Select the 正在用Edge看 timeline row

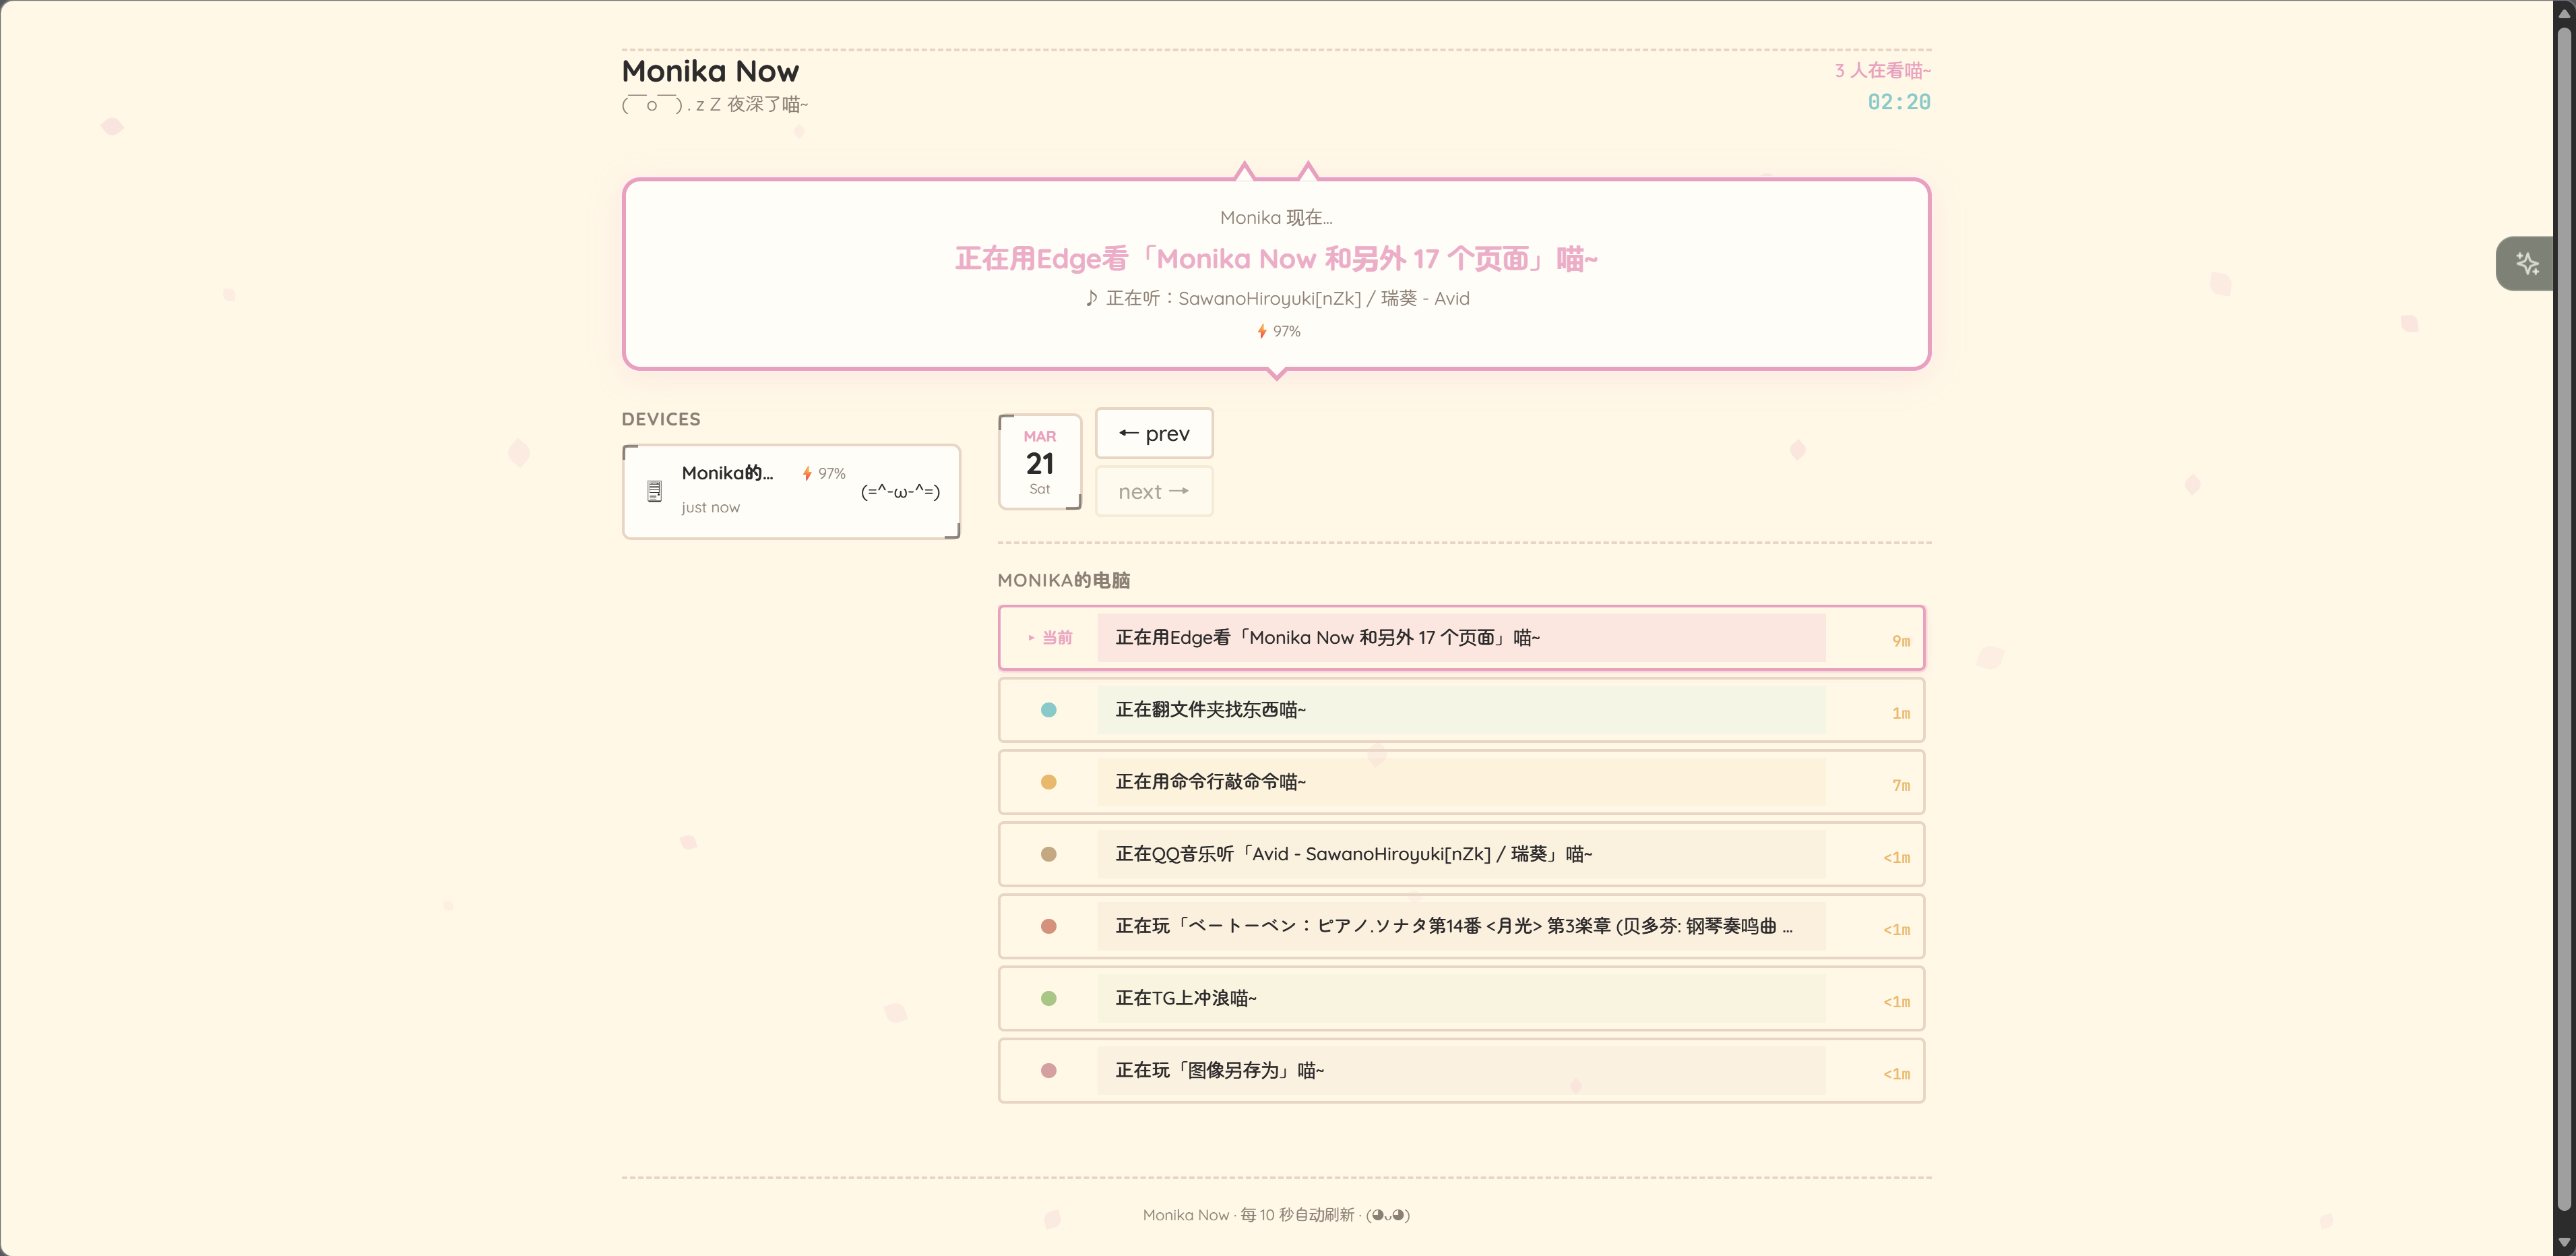coord(1461,638)
